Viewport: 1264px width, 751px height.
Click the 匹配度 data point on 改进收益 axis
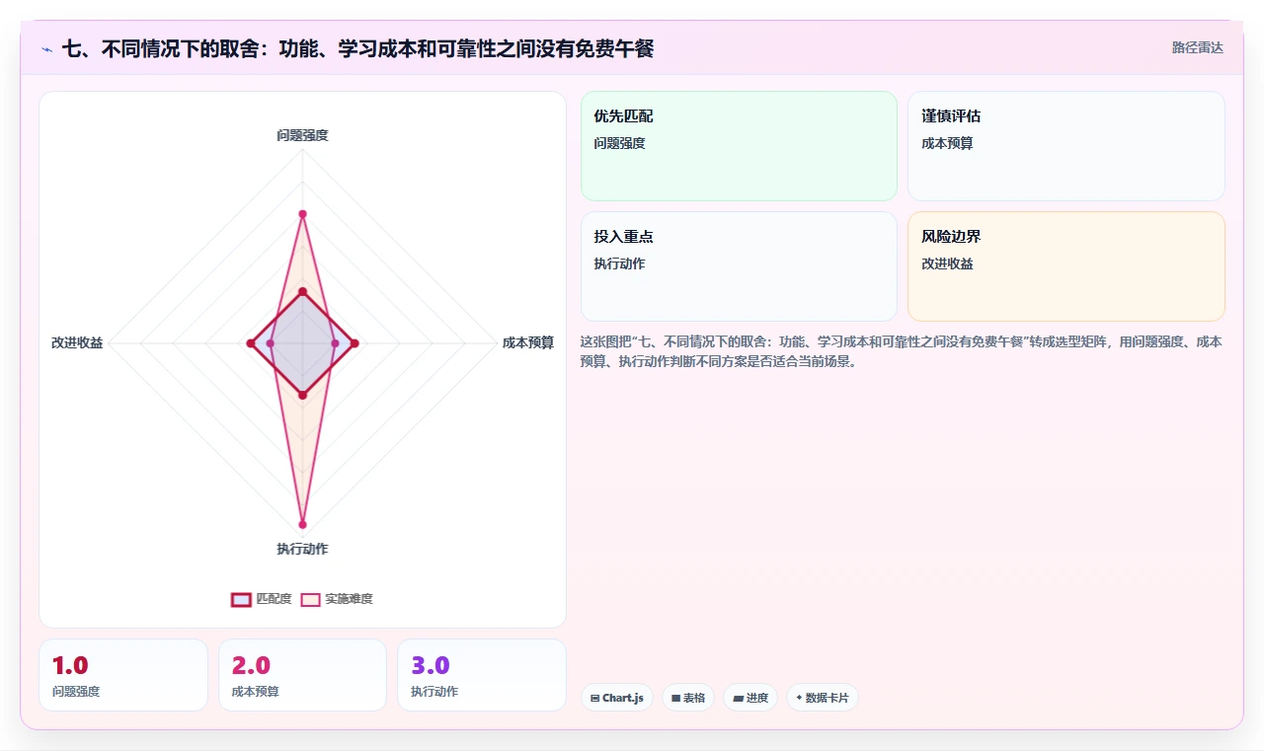coord(250,342)
